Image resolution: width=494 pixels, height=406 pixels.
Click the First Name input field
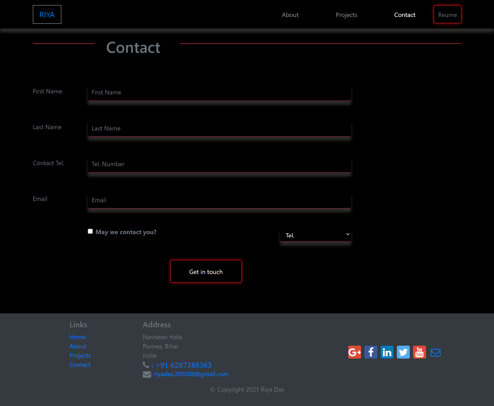(219, 93)
